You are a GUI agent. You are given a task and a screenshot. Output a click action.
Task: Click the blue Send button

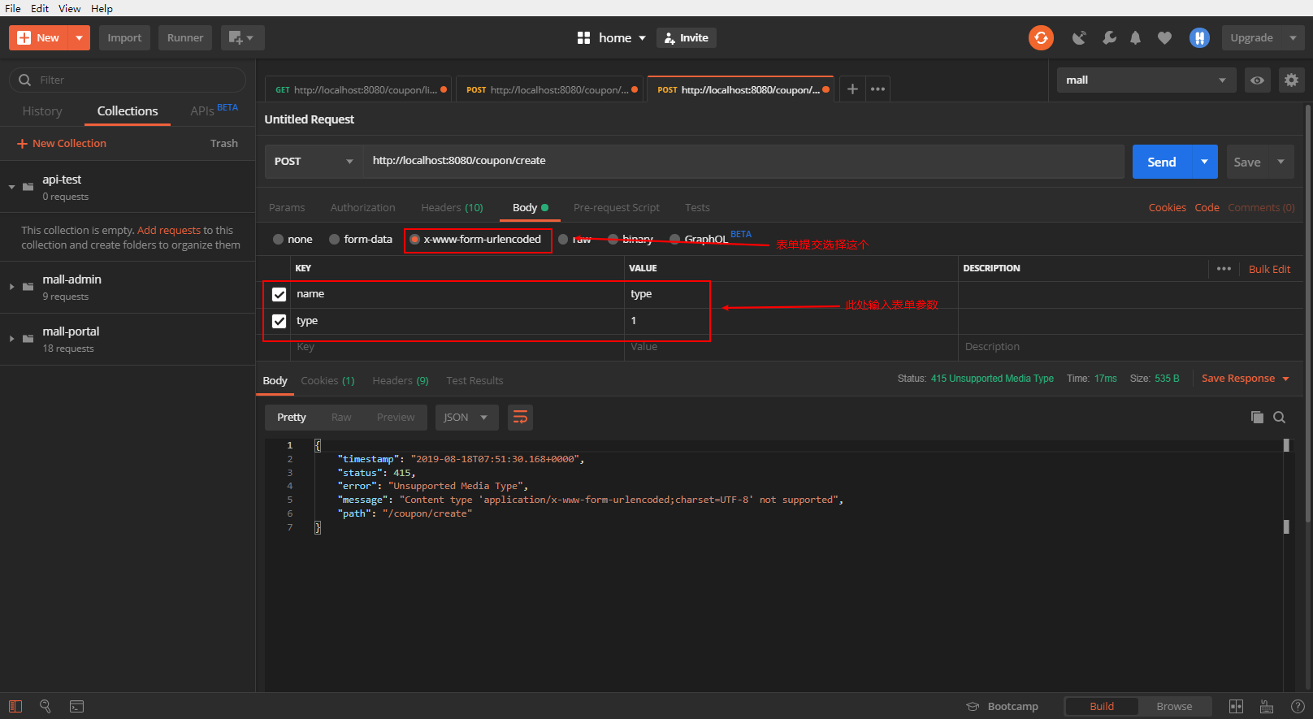(x=1161, y=162)
